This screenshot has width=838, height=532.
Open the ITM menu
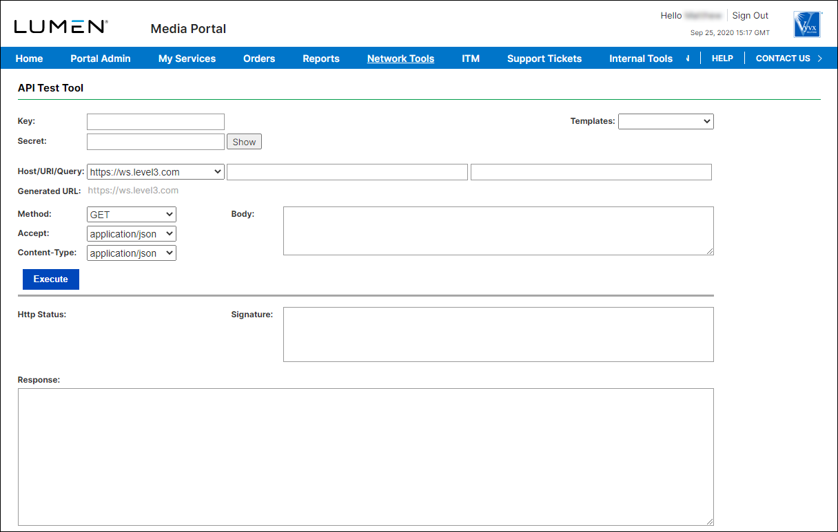pos(471,58)
